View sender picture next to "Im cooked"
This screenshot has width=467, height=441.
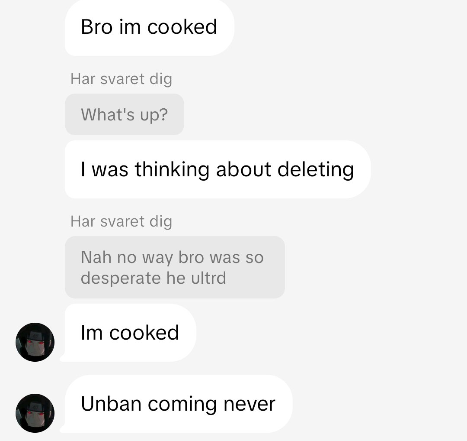point(35,342)
